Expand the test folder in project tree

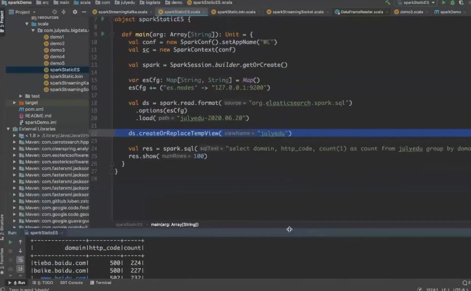21,96
